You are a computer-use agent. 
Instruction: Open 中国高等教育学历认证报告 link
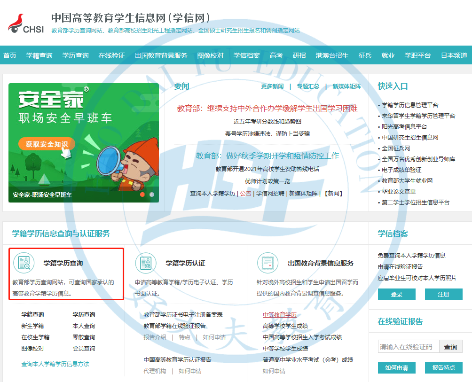coord(177,360)
